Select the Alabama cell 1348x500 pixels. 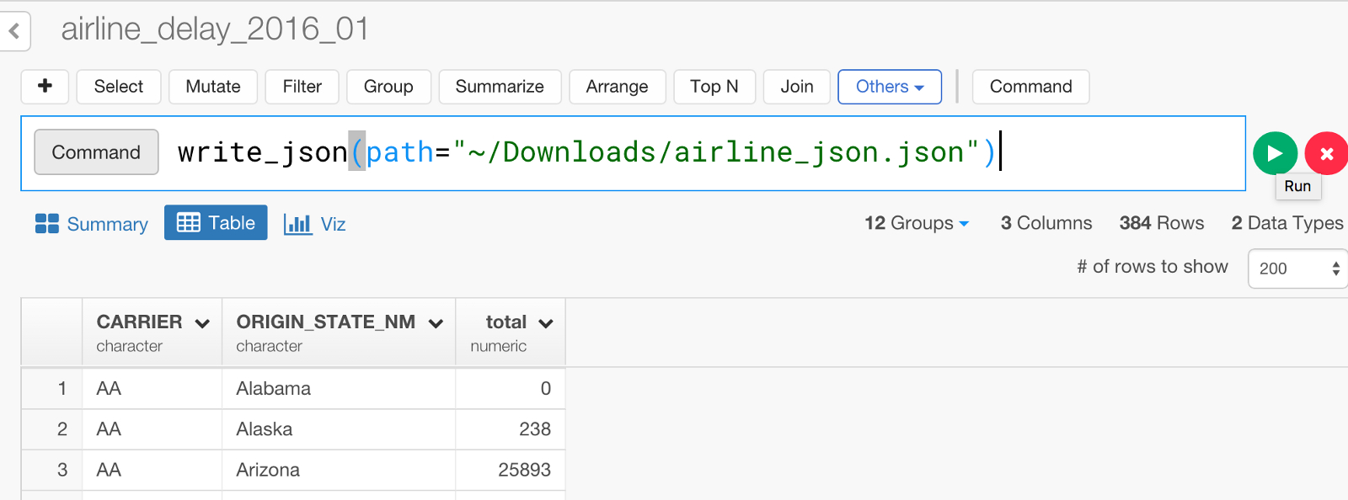(x=339, y=389)
